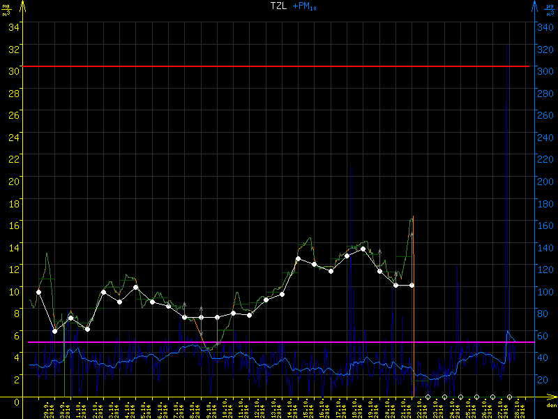558x419 pixels.
Task: Select the magenta threshold line at 5
Action: click(x=279, y=342)
